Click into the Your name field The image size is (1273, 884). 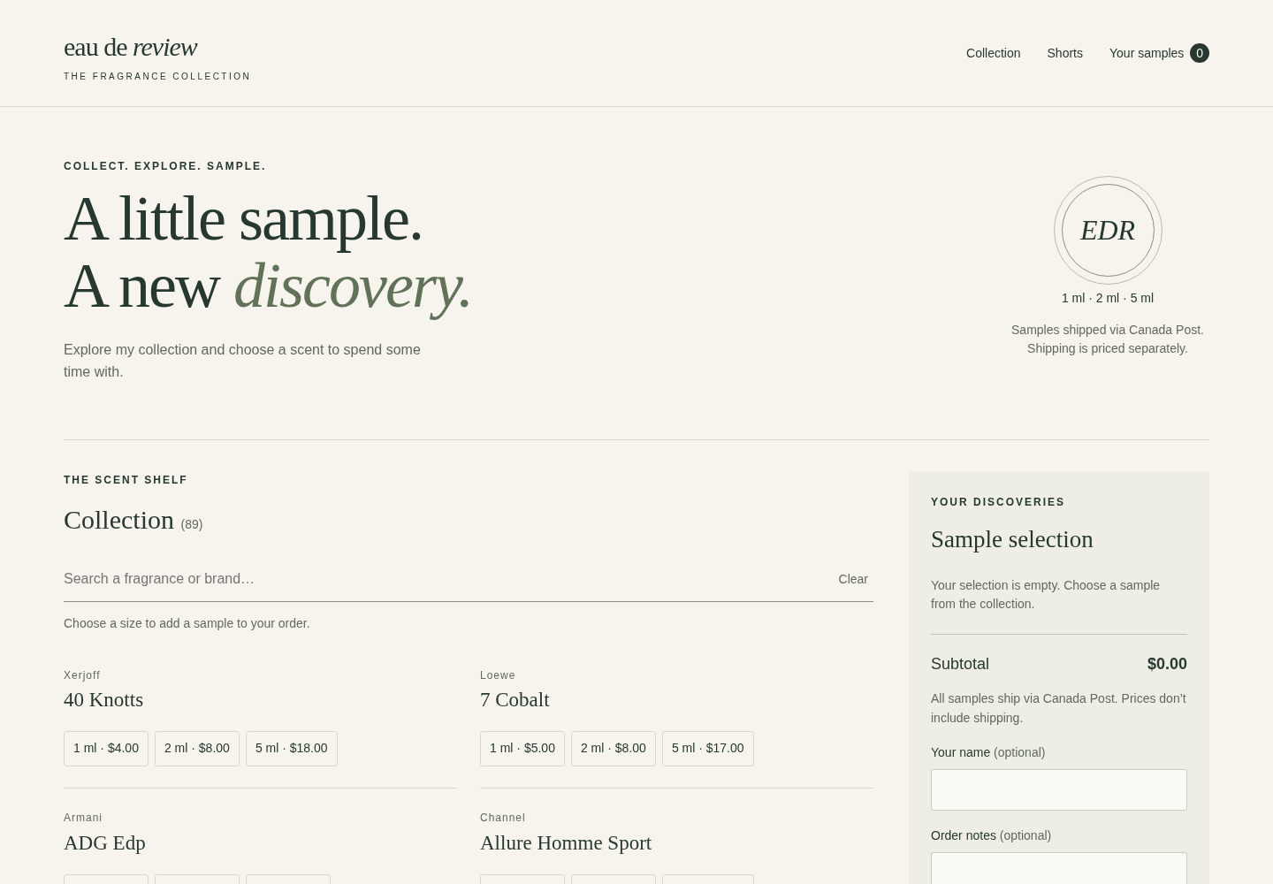point(1059,789)
